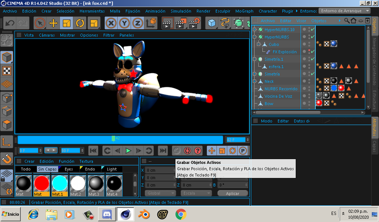The image size is (379, 222).
Task: Toggle world coordinate system icon
Action: pyautogui.click(x=151, y=23)
